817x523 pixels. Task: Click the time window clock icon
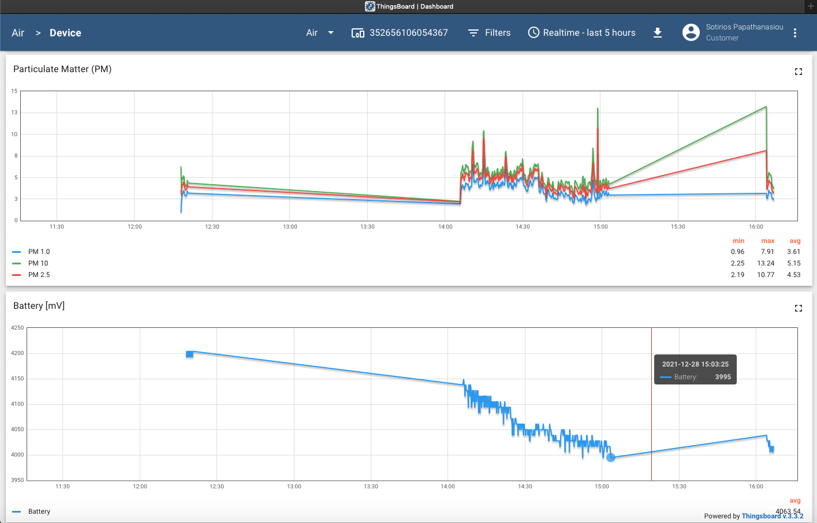[x=534, y=33]
